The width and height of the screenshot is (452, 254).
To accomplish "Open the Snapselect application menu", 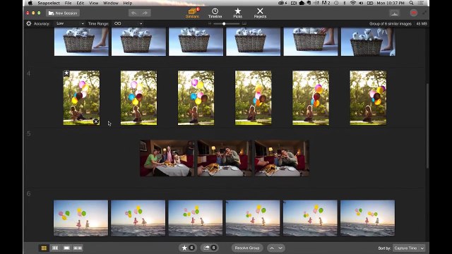I will (49, 3).
